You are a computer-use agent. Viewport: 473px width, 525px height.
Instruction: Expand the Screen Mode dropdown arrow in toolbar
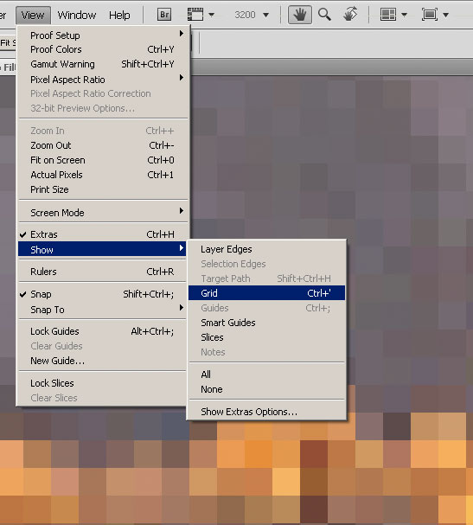(445, 15)
